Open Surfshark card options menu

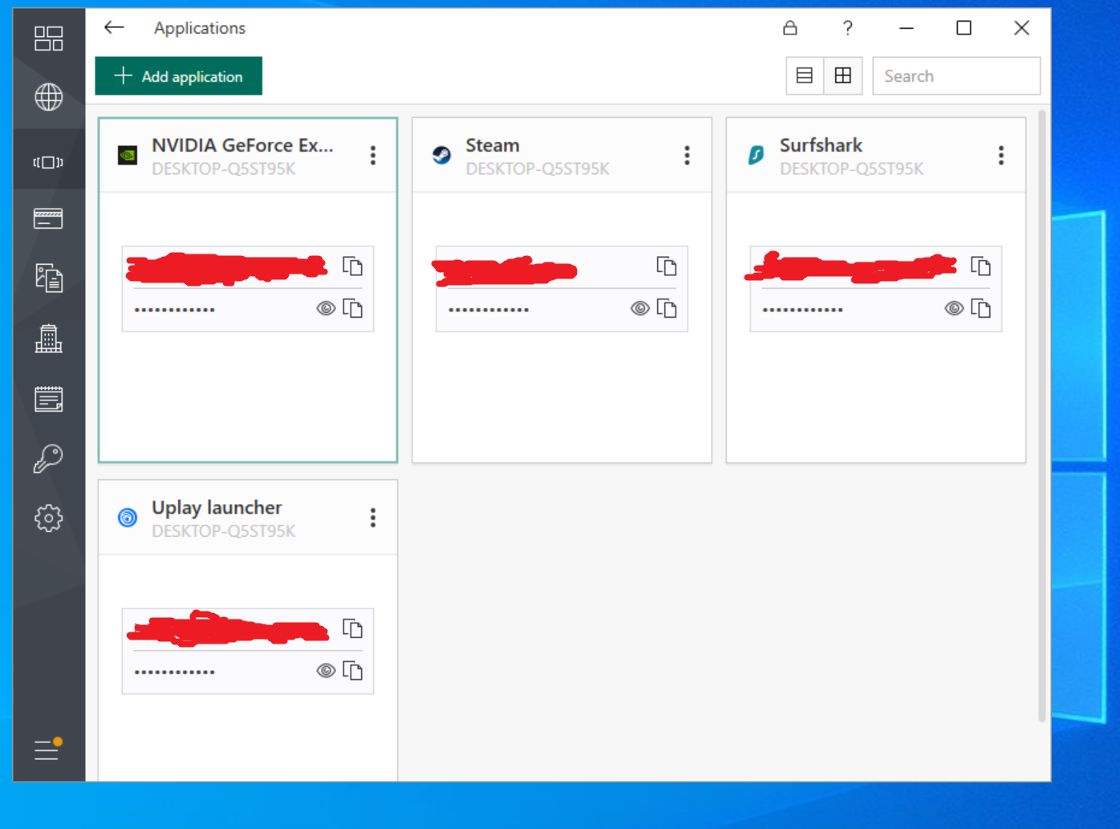click(1001, 155)
